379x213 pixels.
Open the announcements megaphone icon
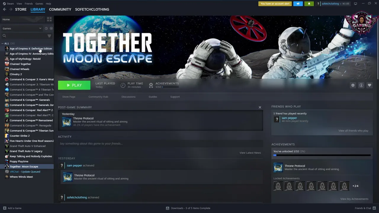[298, 4]
